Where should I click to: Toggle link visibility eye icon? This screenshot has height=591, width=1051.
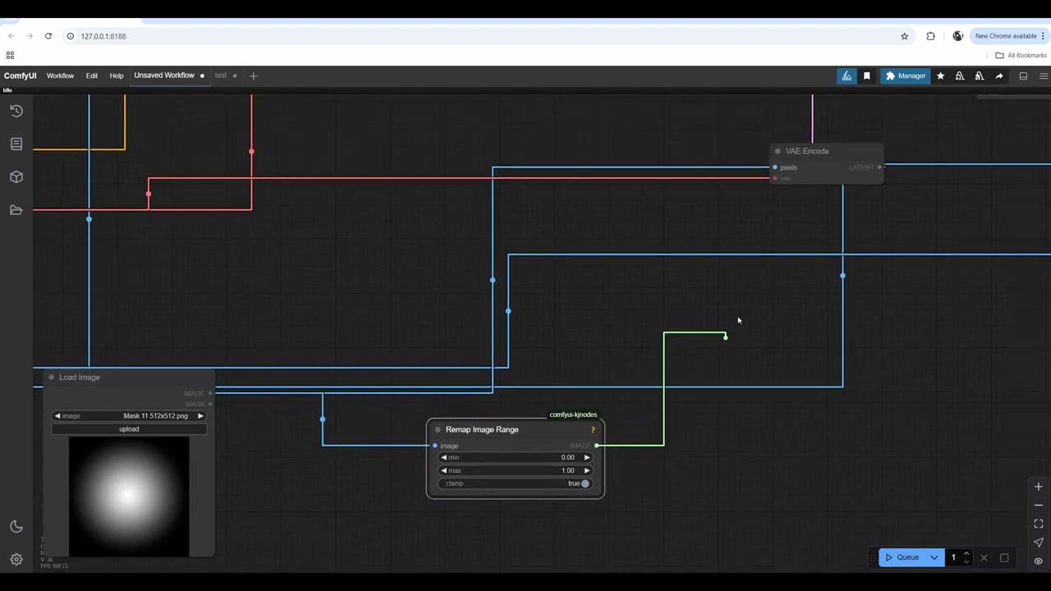pos(1039,561)
